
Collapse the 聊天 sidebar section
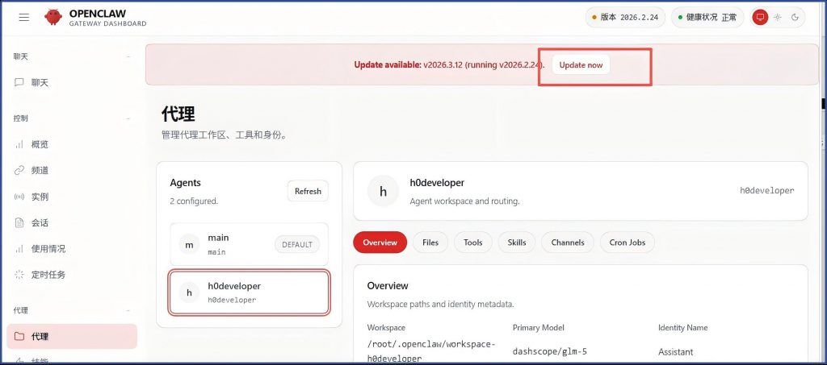point(128,56)
